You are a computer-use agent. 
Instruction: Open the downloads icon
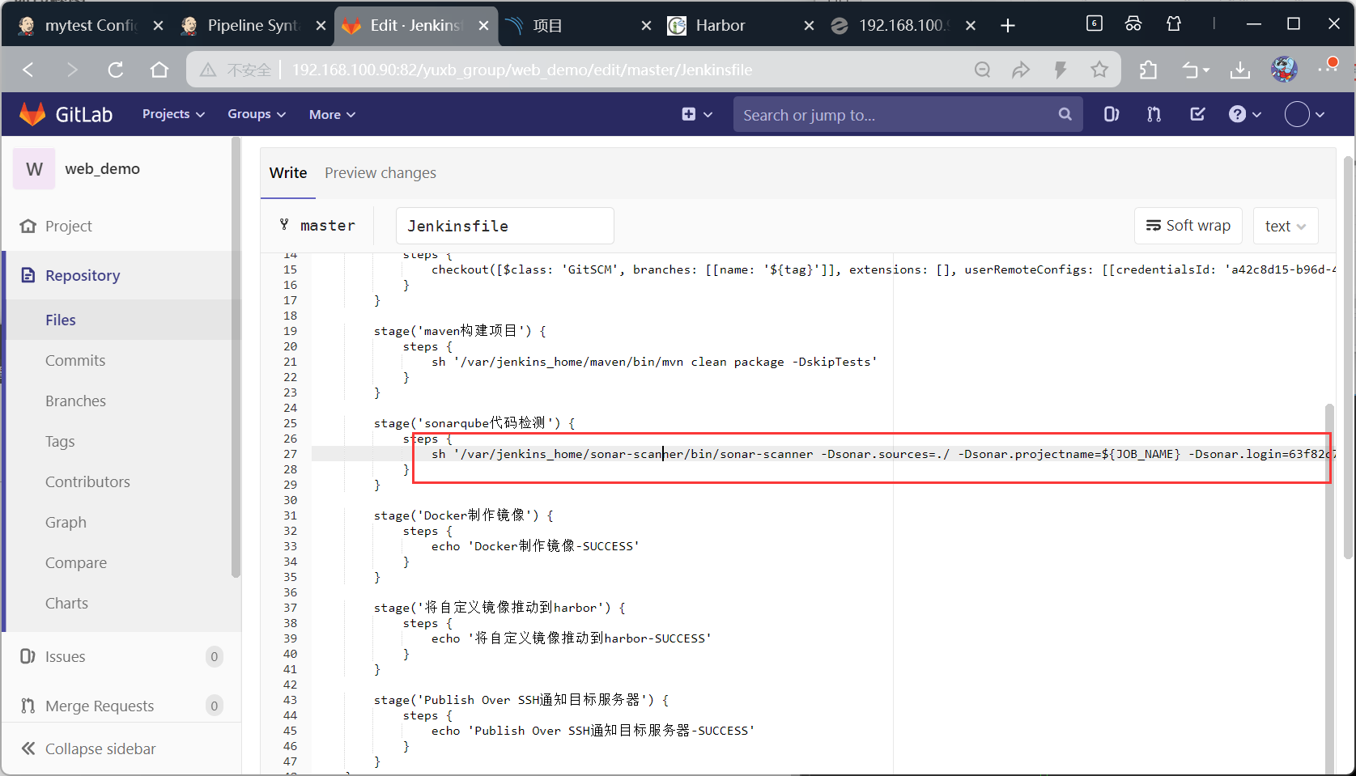click(x=1239, y=70)
